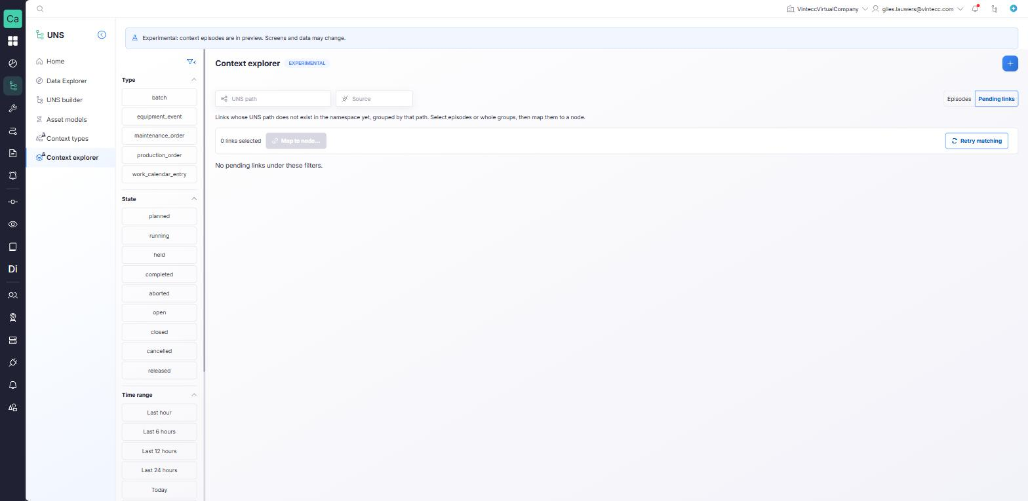Open the server stack icon in left rail
Screen dimensions: 1028x501
[x=12, y=341]
